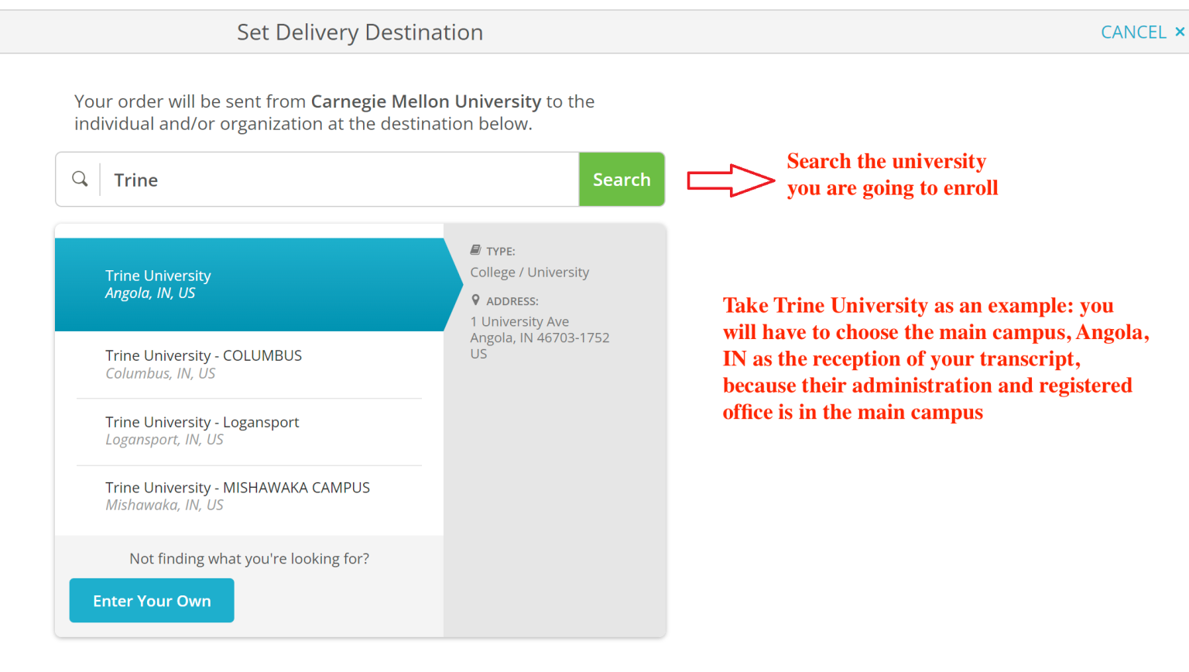Screen dimensions: 1189x672
Task: Click the magnifying glass search icon
Action: click(x=80, y=179)
